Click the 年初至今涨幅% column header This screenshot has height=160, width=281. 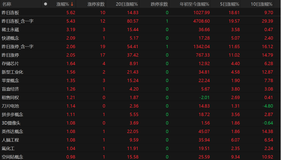(x=195, y=4)
